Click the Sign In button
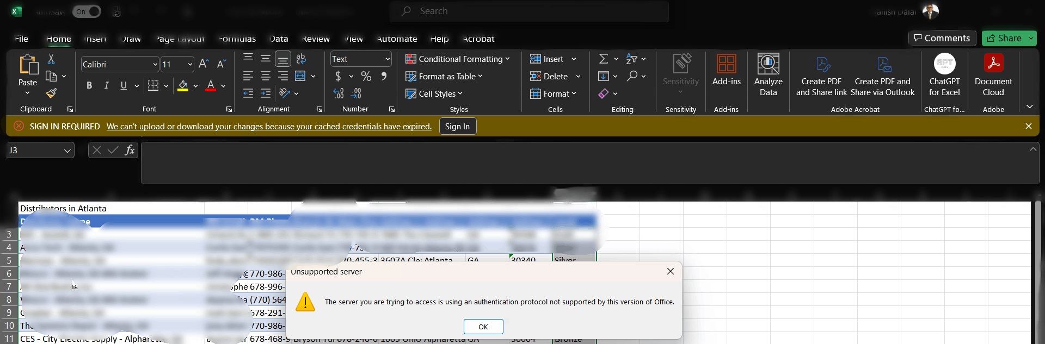 [x=457, y=126]
